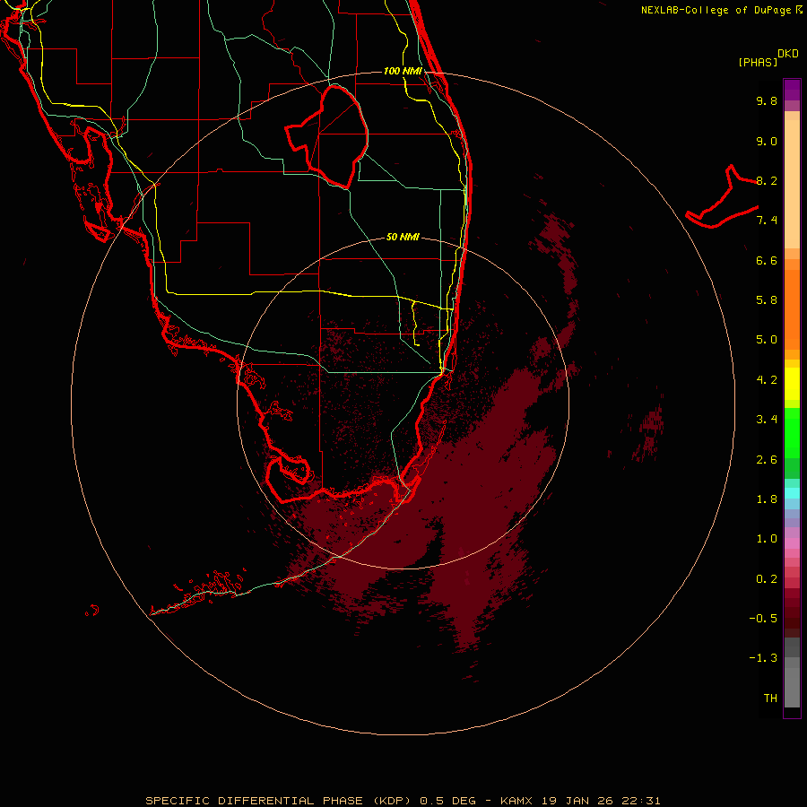This screenshot has height=807, width=807.
Task: Click the yellow segment of color bar
Action: point(792,384)
